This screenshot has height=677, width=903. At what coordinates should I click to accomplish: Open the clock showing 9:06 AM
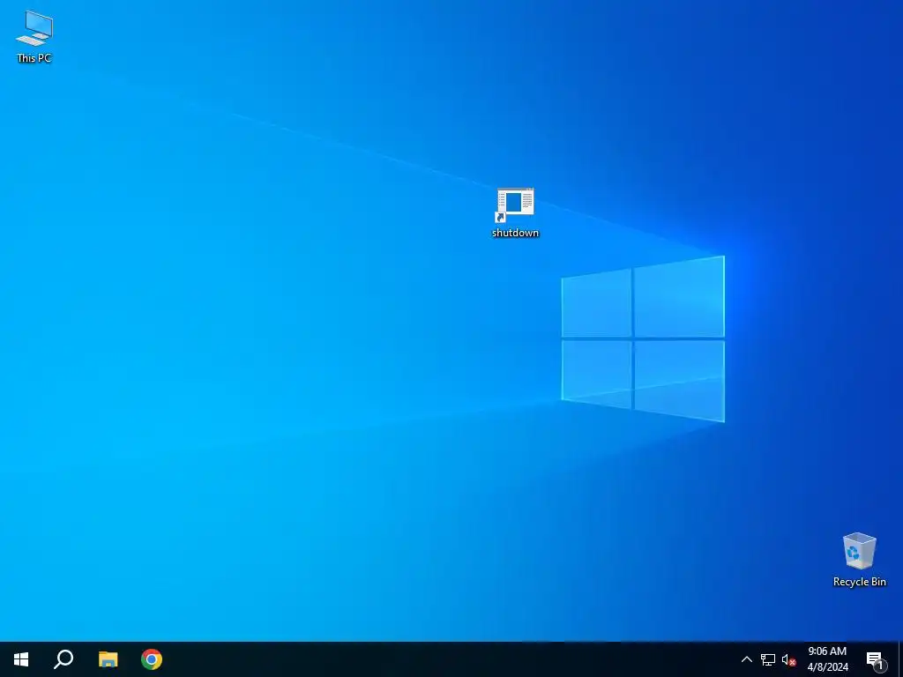click(827, 659)
